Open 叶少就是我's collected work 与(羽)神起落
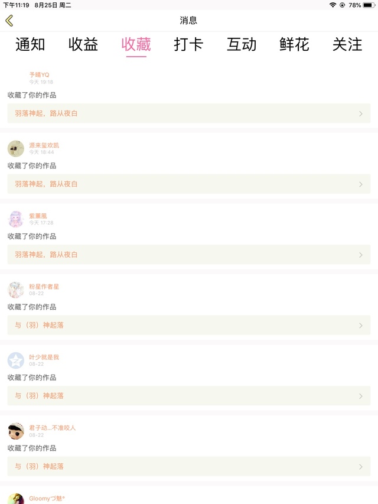The width and height of the screenshot is (378, 504). [188, 396]
